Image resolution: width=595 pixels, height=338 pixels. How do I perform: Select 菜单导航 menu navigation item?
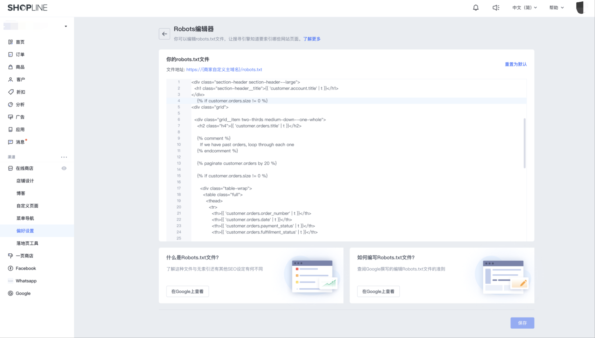click(x=25, y=218)
